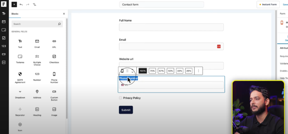The width and height of the screenshot is (288, 134).
Task: Tick the Privacy Policy checkbox
Action: pos(120,98)
